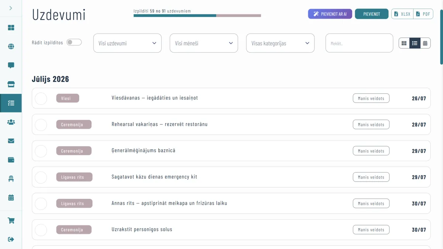Click the task completion progress bar
The width and height of the screenshot is (443, 249).
(197, 15)
